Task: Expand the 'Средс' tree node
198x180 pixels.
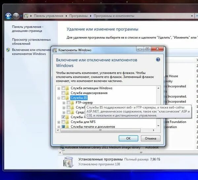Action: click(x=64, y=112)
